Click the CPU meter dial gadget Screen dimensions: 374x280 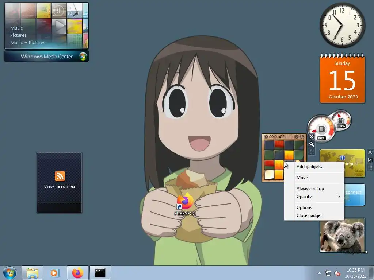click(x=321, y=129)
